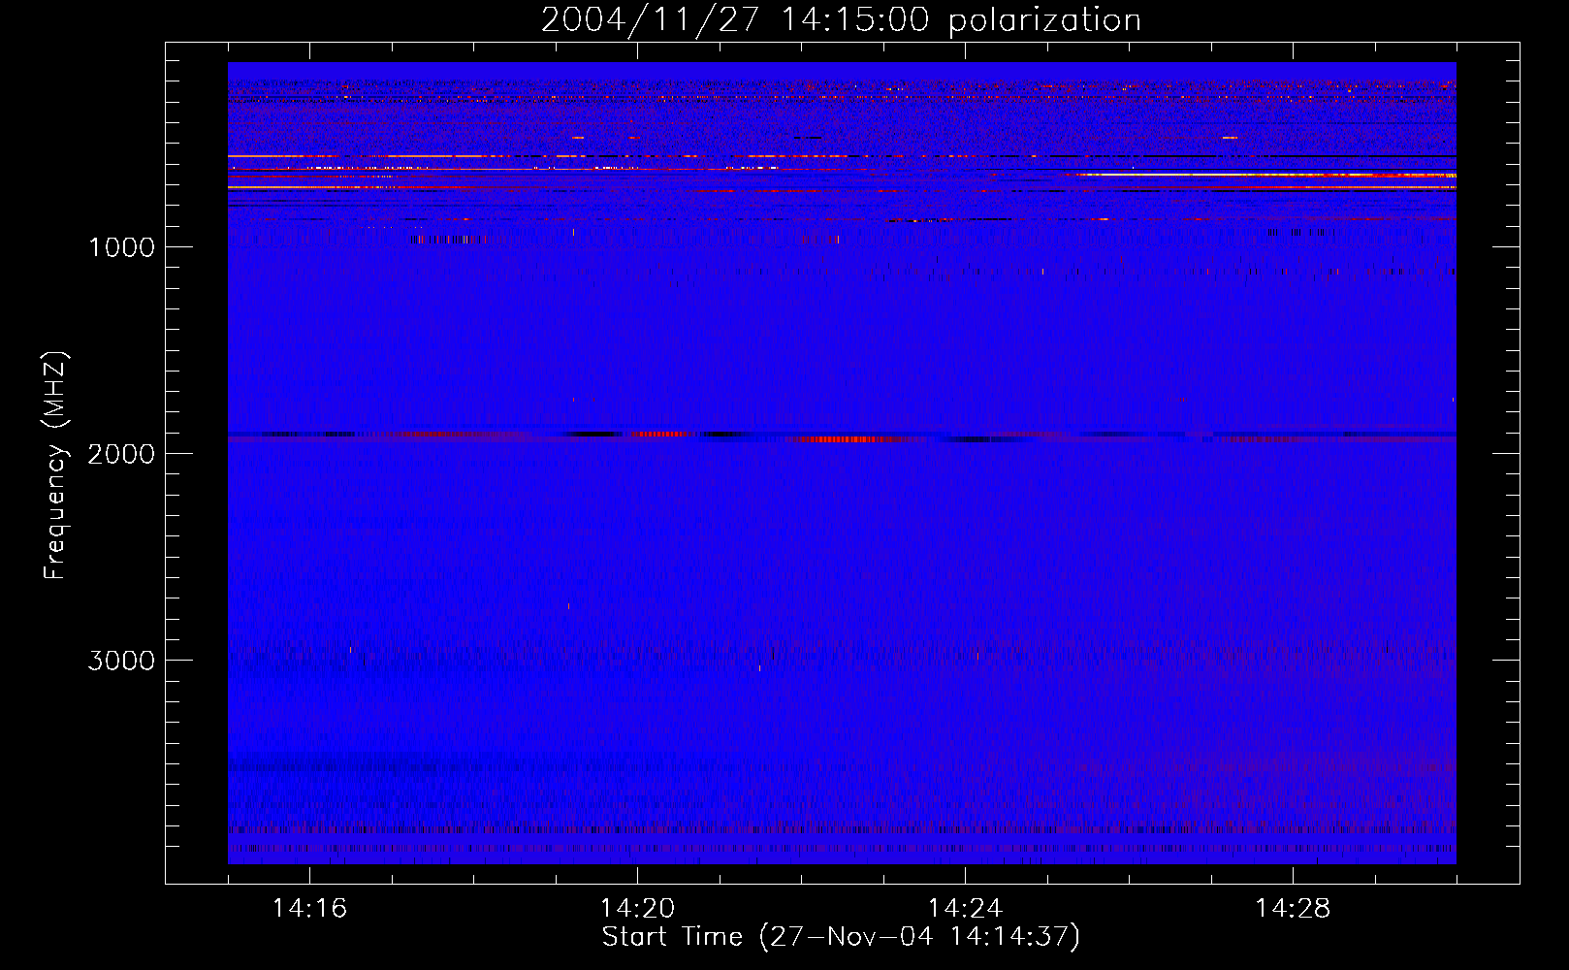Click the 1000 frequency tick label
The image size is (1569, 970).
122,247
